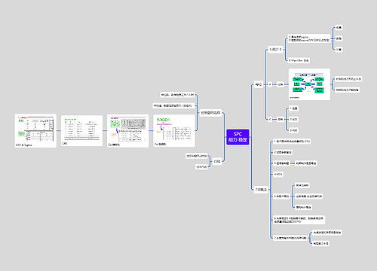Select the purple SPC central node
The width and height of the screenshot is (377, 271).
[238, 137]
